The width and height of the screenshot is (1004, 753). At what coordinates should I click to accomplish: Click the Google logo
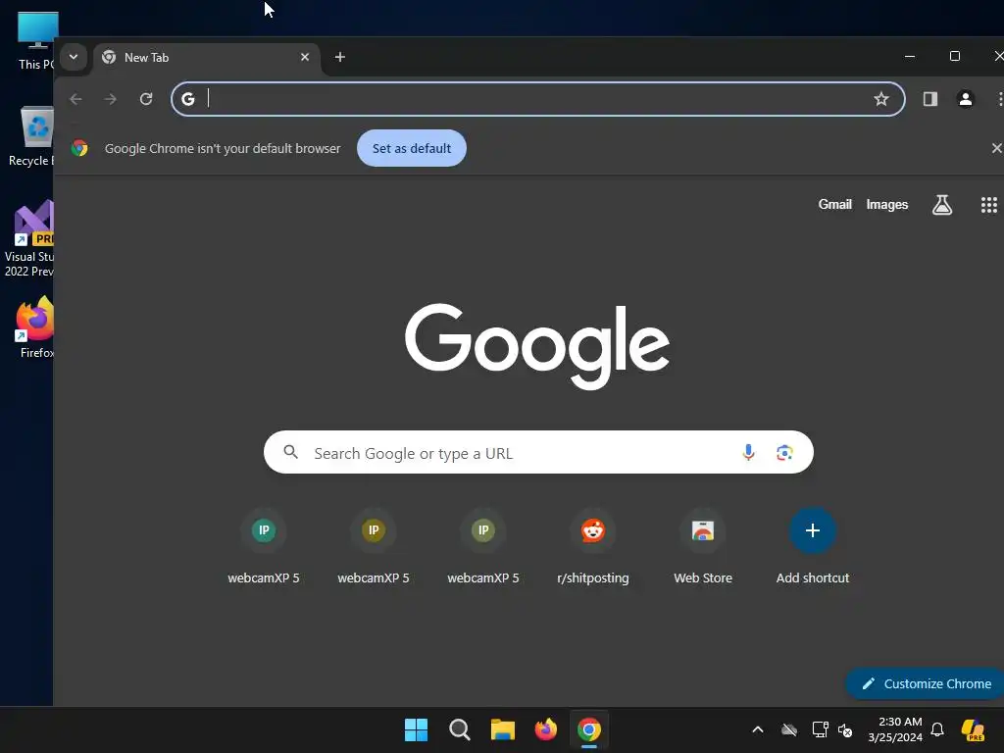537,346
